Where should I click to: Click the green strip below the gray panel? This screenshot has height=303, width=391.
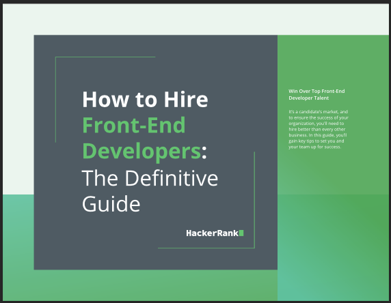156,285
